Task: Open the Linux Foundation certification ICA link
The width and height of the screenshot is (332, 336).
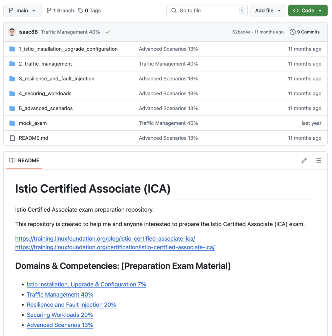Action: [x=115, y=247]
